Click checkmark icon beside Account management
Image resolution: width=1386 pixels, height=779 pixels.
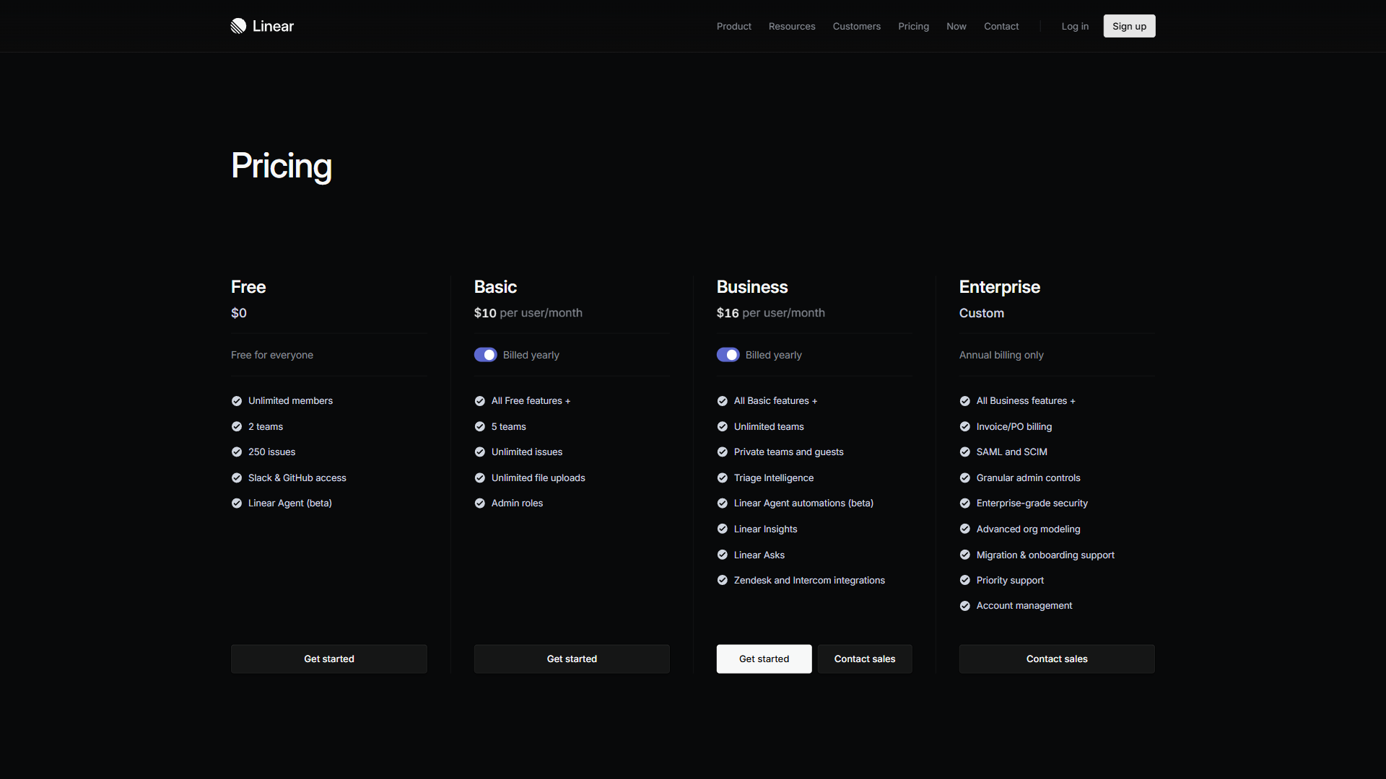965,606
